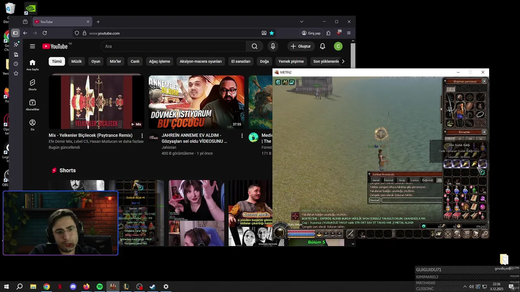Go to Ana Sayfa in YouTube sidebar

[32, 64]
